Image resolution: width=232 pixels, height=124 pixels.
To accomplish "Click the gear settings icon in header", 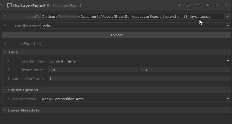I will click(189, 6).
